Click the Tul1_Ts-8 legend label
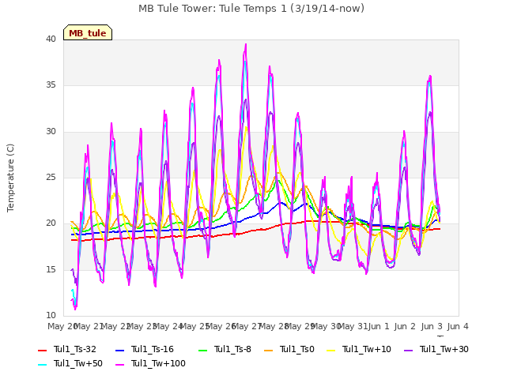 coord(232,349)
